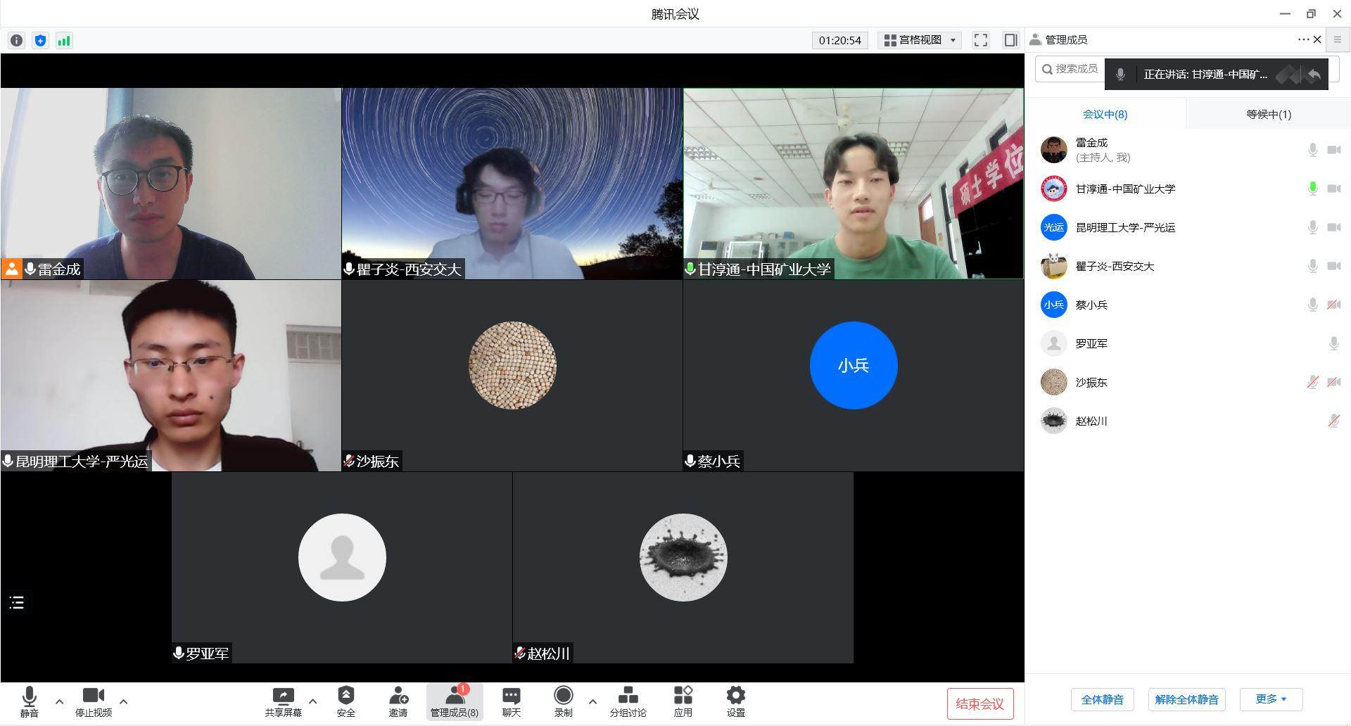Toggle microphone for 沙振东 in member list
Viewport: 1351px width, 726px height.
pyautogui.click(x=1312, y=383)
